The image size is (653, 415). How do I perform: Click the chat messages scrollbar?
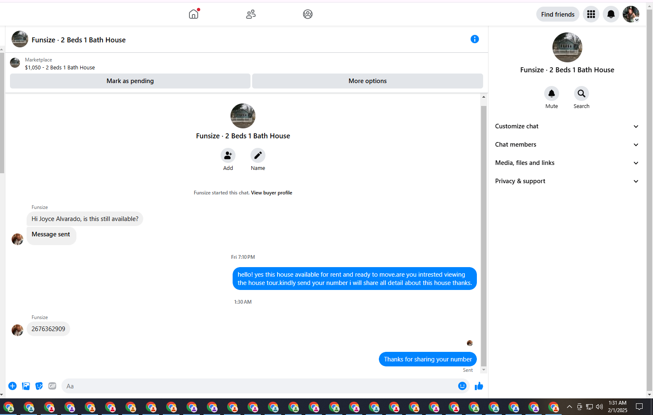click(484, 236)
